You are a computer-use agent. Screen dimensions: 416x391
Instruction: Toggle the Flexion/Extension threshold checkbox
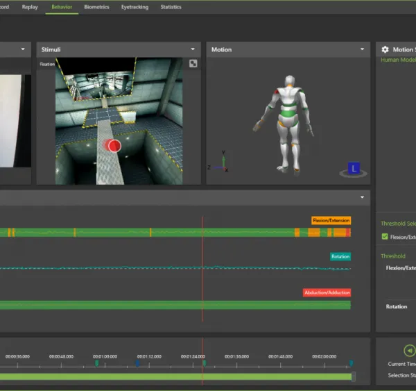(385, 237)
